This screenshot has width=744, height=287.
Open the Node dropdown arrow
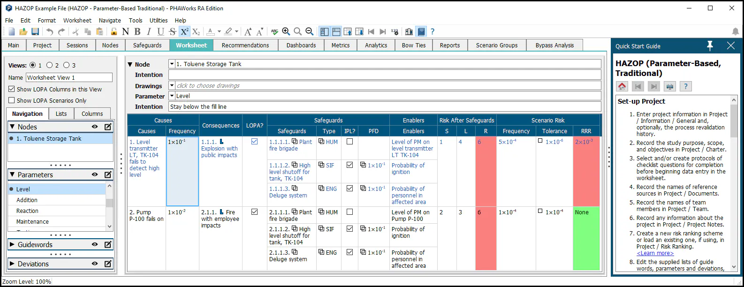tap(172, 64)
